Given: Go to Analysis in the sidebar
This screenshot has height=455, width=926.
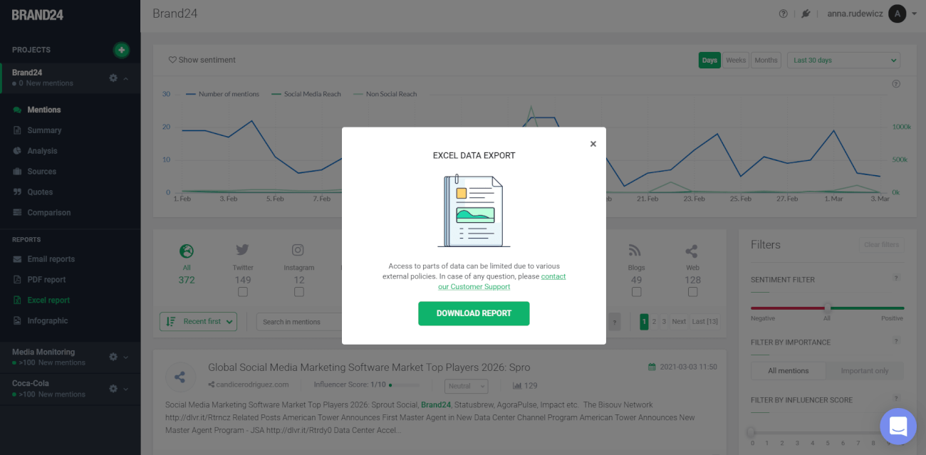Looking at the screenshot, I should [x=42, y=151].
